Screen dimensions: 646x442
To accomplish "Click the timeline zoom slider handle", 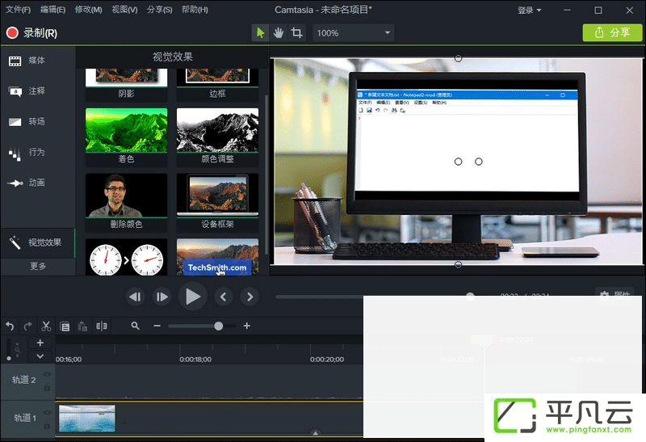I will tap(219, 326).
